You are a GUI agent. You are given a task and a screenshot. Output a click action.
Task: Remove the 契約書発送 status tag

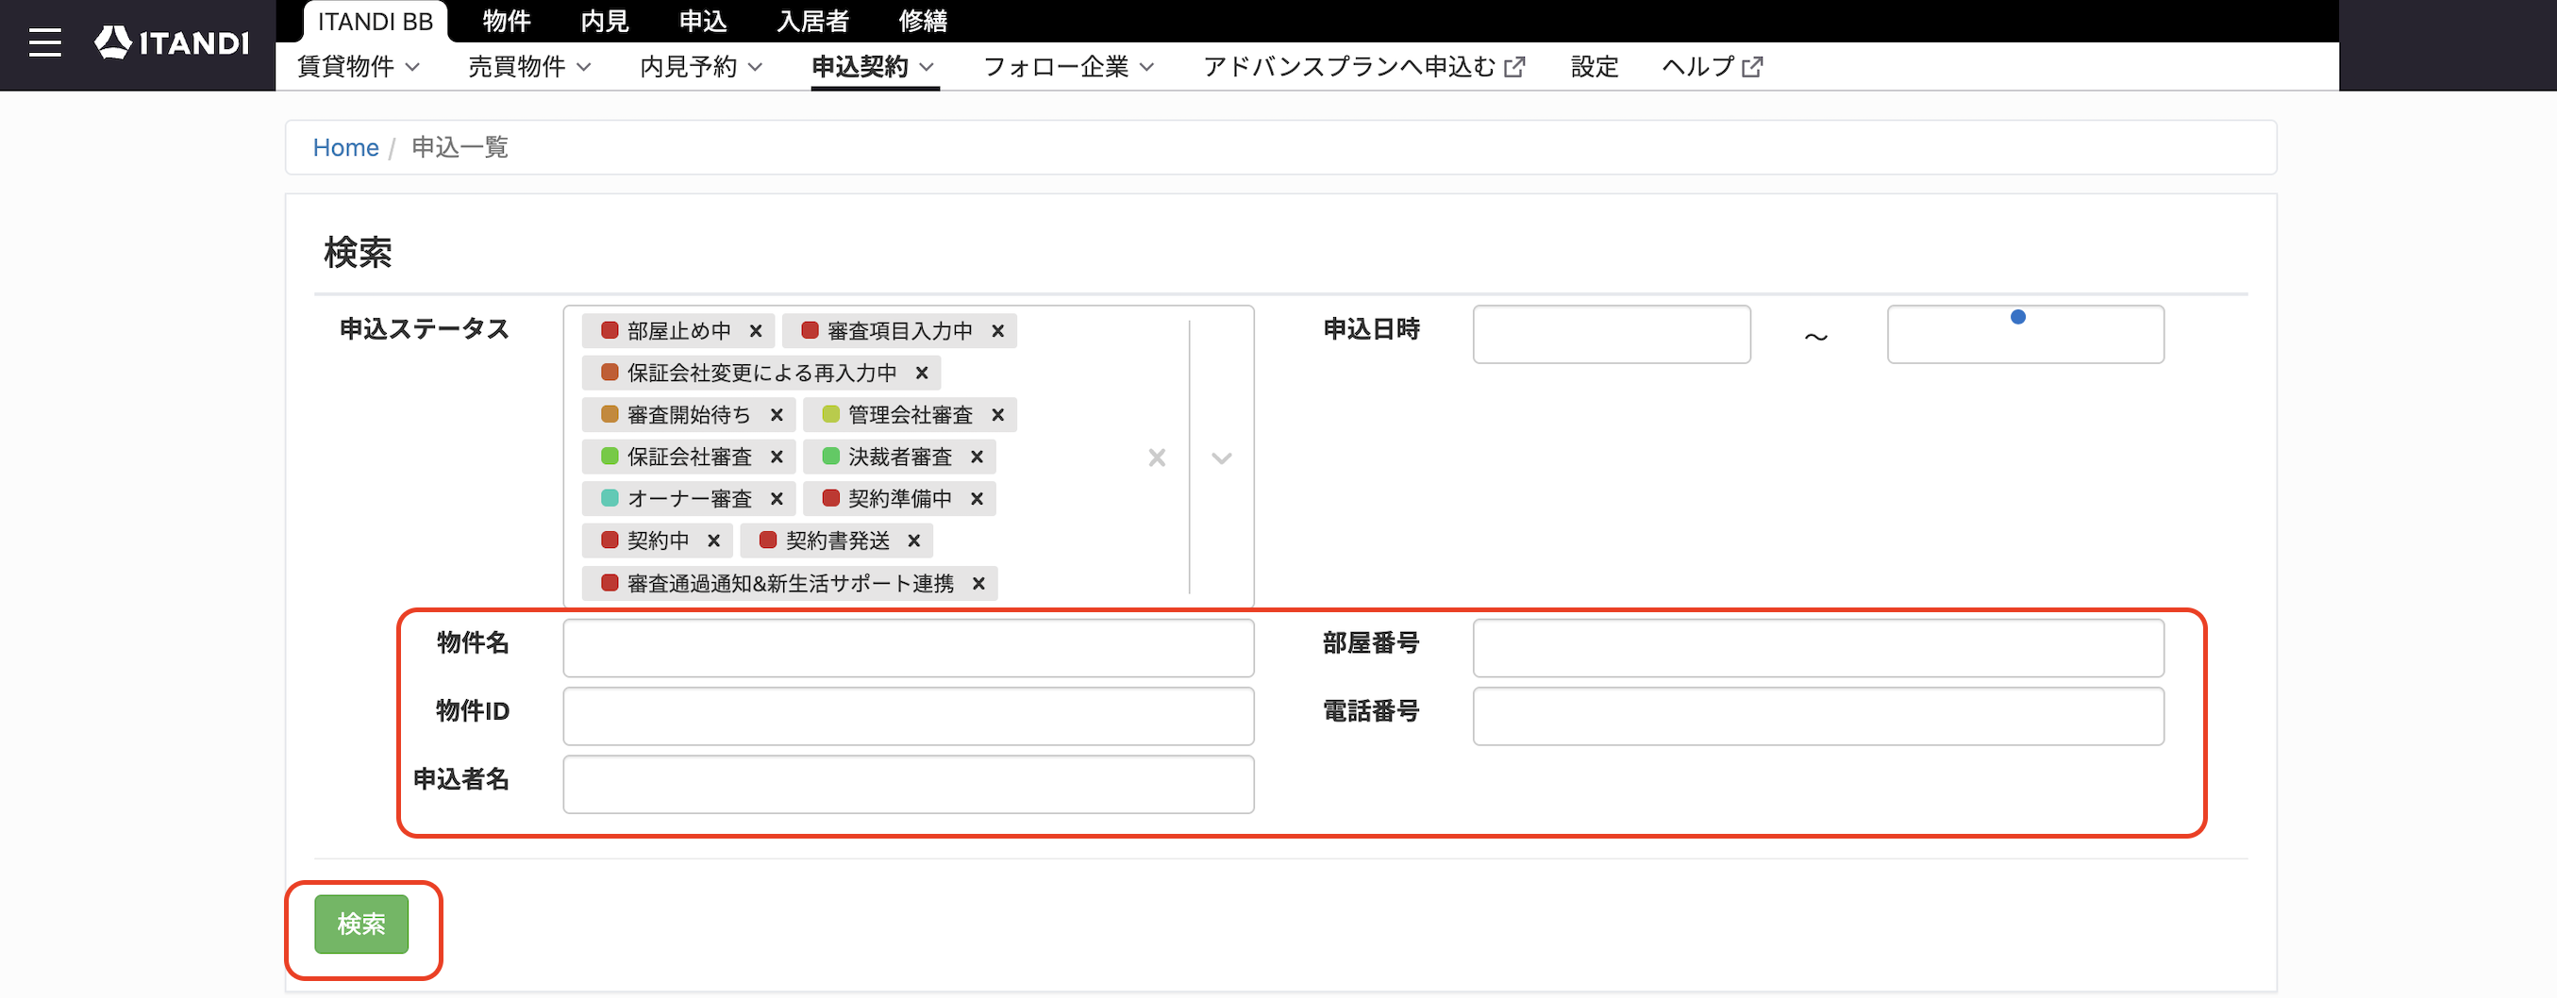click(x=913, y=541)
